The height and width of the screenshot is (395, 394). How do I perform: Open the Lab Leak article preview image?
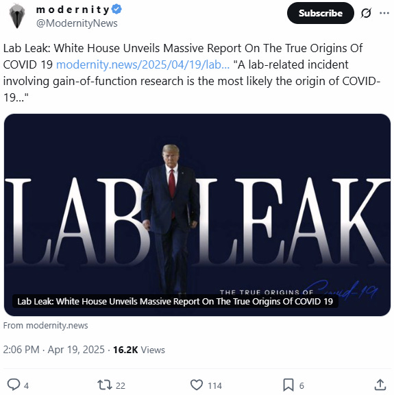pos(197,215)
